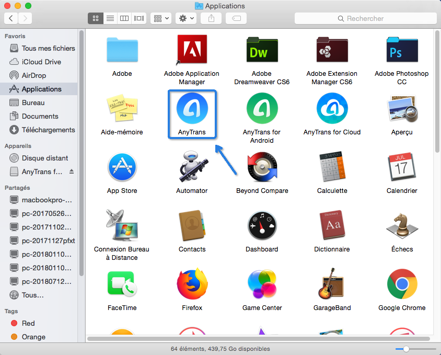Viewport: 441px width, 355px height.
Task: Open the Adobe Dreamweaver CS6 folder
Action: tap(262, 50)
